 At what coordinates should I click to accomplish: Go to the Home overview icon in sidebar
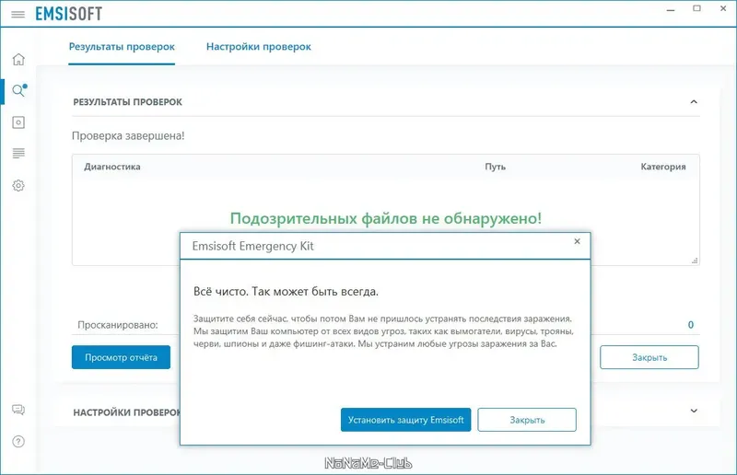18,59
